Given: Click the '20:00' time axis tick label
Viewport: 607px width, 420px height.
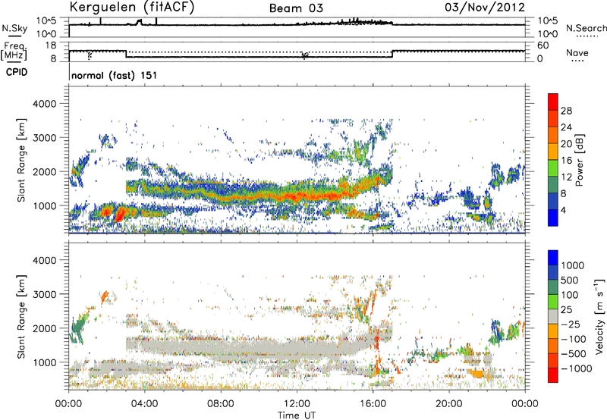Looking at the screenshot, I should pos(449,404).
